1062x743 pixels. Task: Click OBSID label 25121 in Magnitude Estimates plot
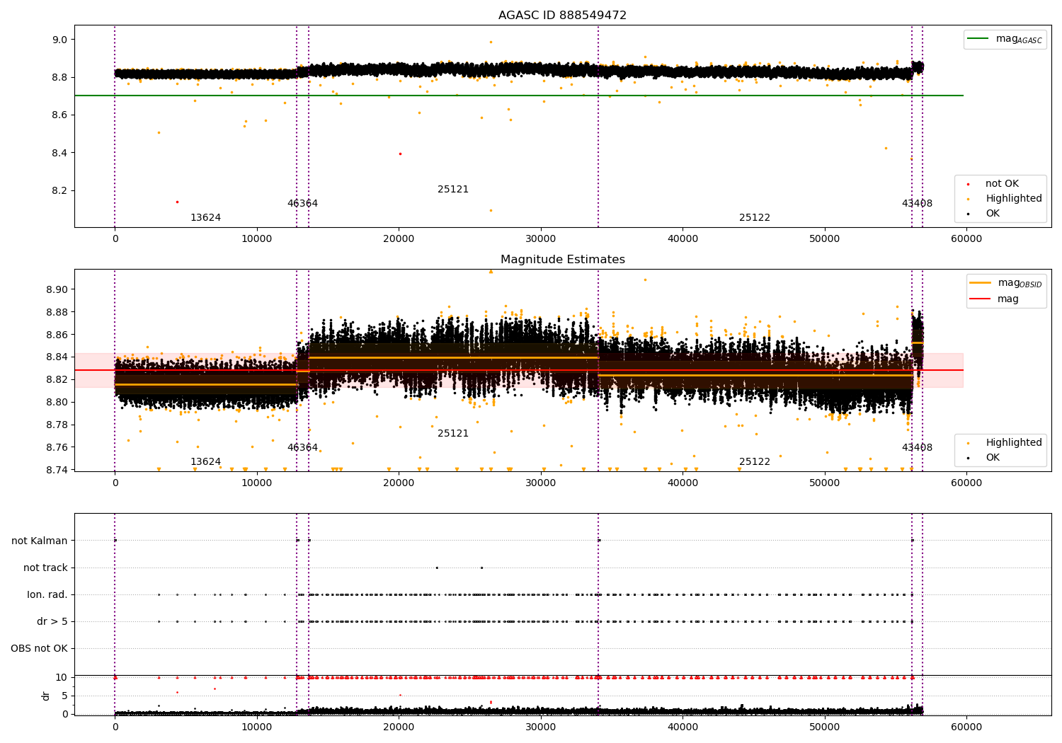[x=453, y=434]
